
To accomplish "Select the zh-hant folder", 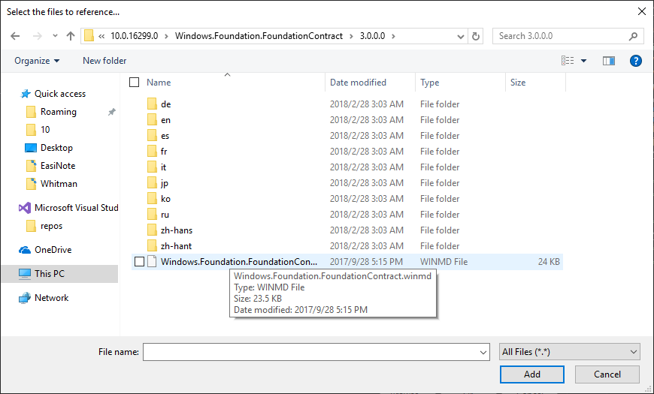I will (176, 246).
